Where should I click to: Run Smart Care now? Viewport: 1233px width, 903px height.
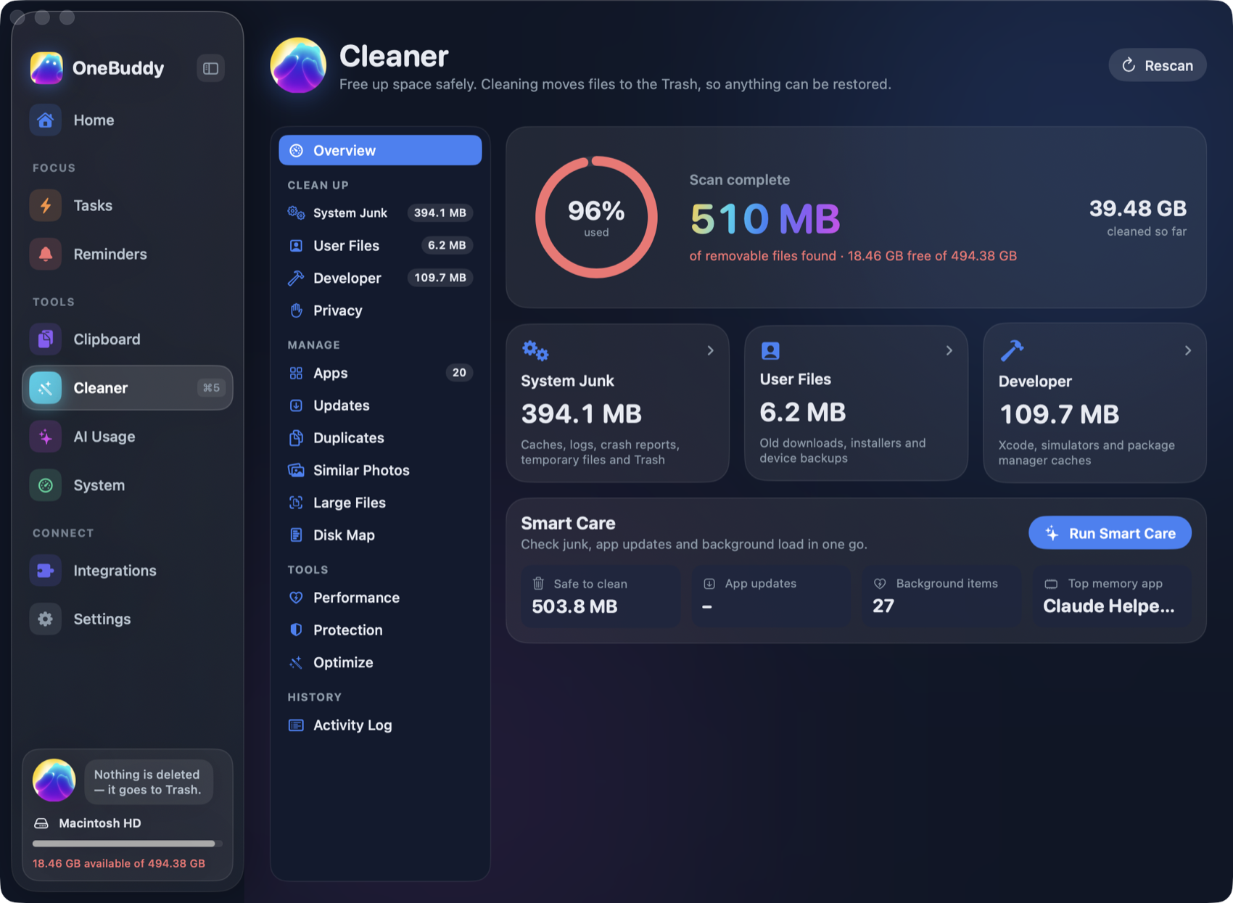pos(1110,533)
